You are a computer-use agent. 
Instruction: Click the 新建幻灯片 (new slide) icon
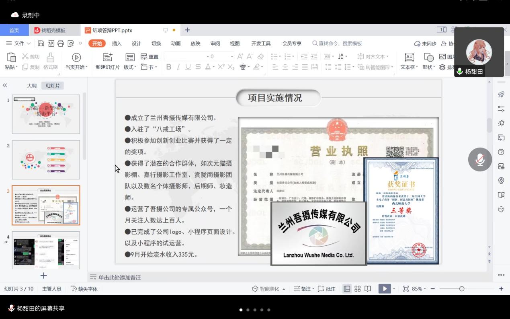107,57
